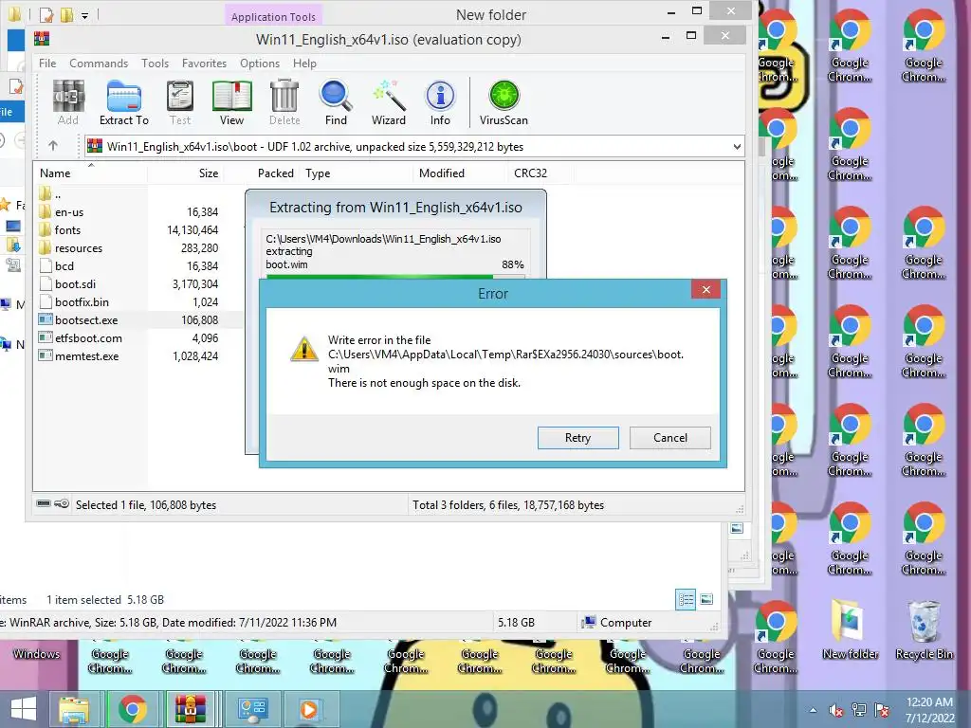Click the Test archive icon
Image resolution: width=971 pixels, height=728 pixels.
tap(180, 102)
